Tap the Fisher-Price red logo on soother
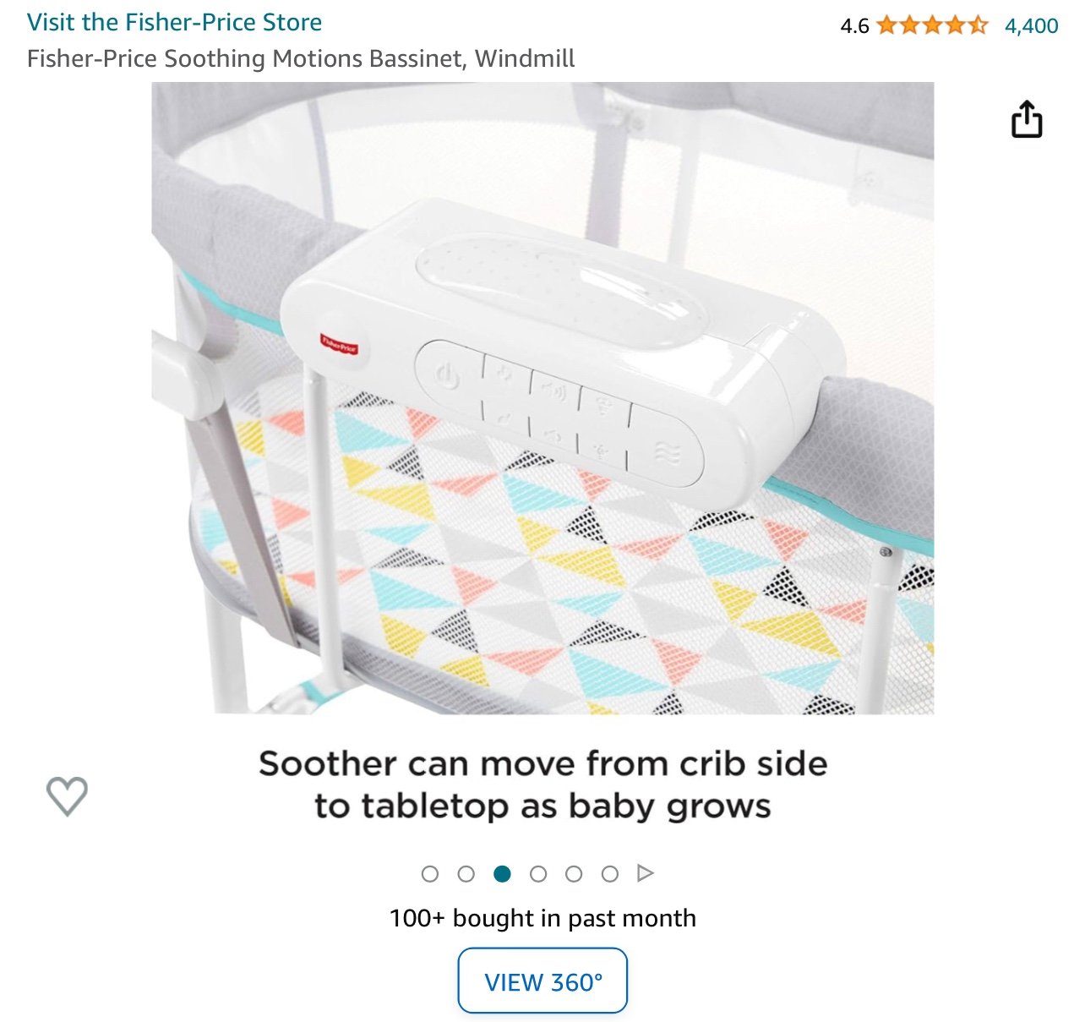Image resolution: width=1085 pixels, height=1022 pixels. [x=339, y=344]
